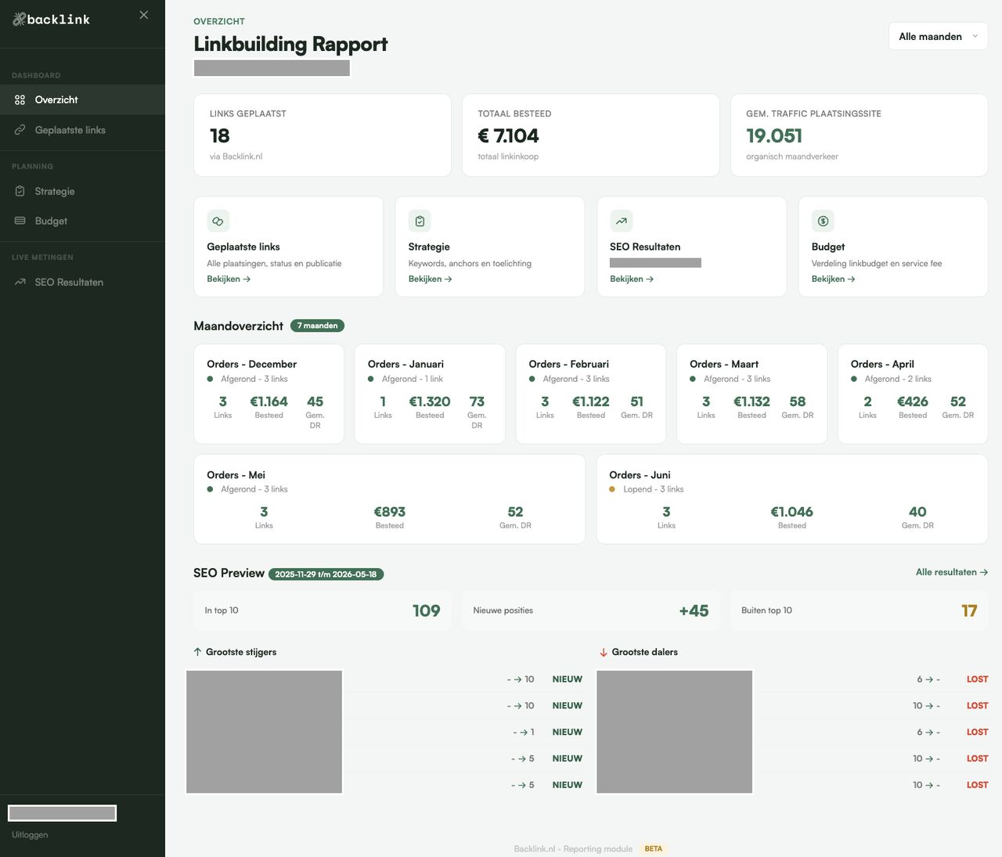The height and width of the screenshot is (857, 1002).
Task: Click the dollar coin icon on Budget card
Action: 823,221
